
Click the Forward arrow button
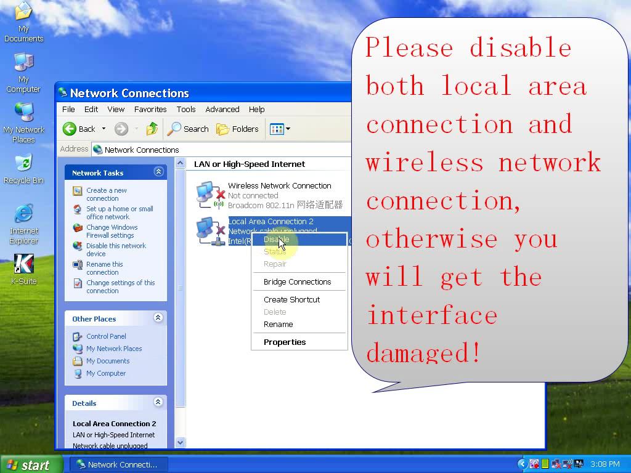pos(121,129)
